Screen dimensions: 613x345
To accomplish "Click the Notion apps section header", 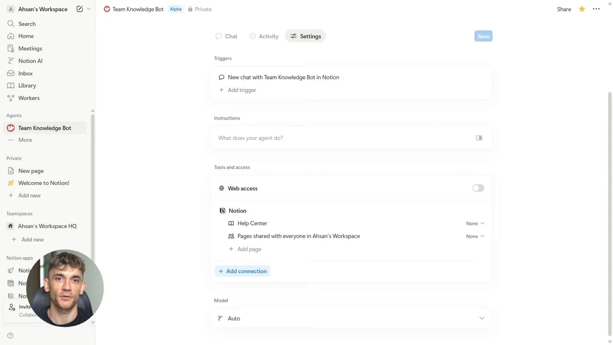I will tap(20, 258).
